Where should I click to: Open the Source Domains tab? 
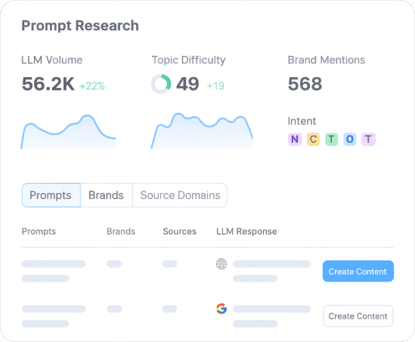(x=180, y=195)
